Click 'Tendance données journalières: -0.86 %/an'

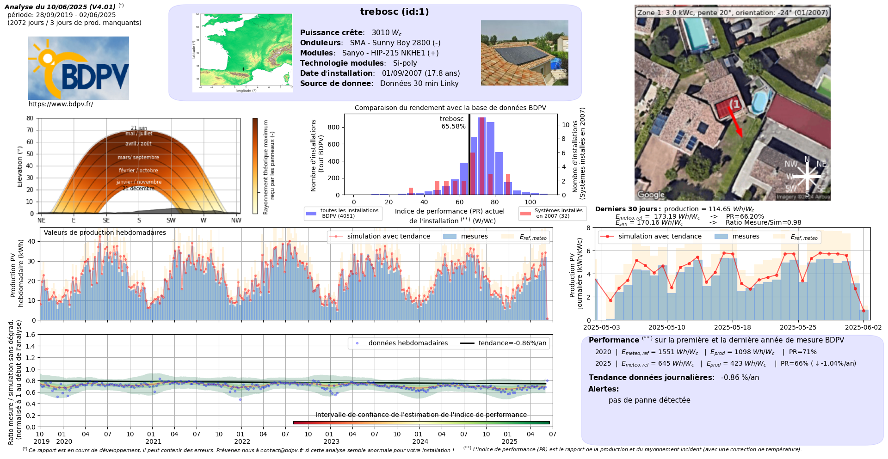tap(674, 378)
